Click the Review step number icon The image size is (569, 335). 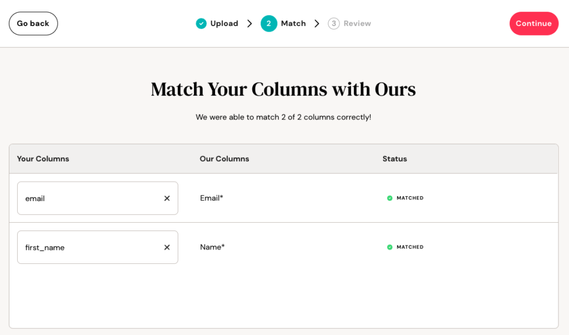tap(333, 23)
